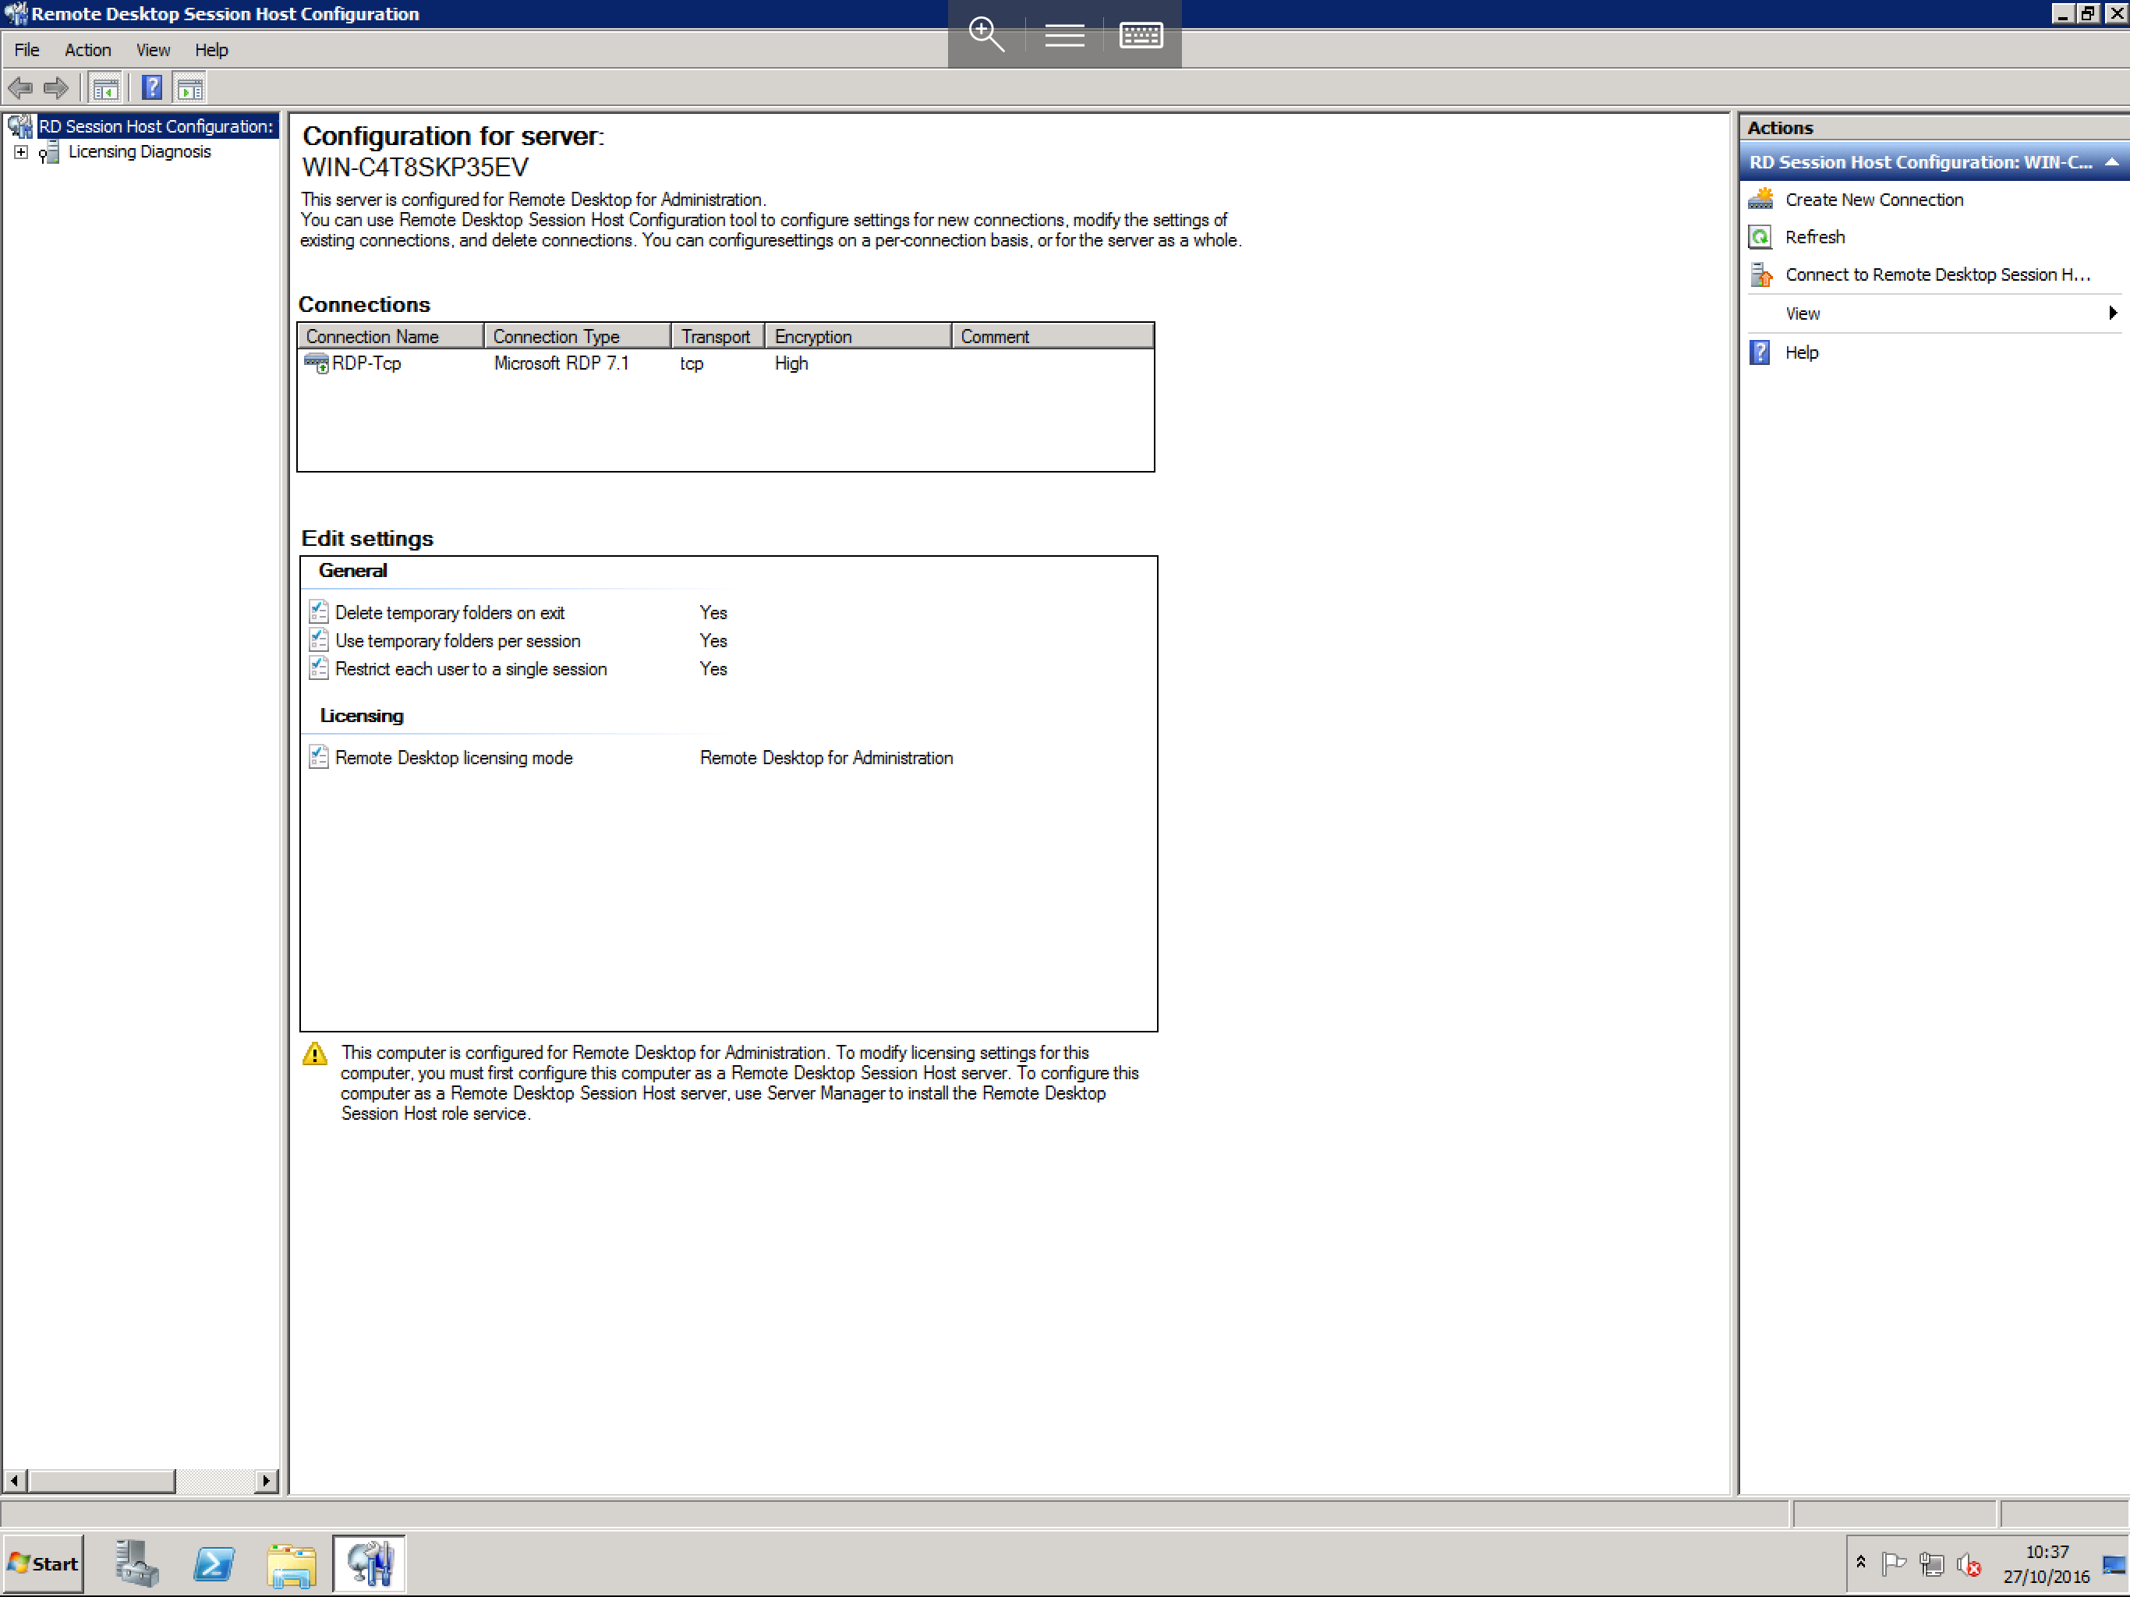Click the network tray icon

[1932, 1564]
